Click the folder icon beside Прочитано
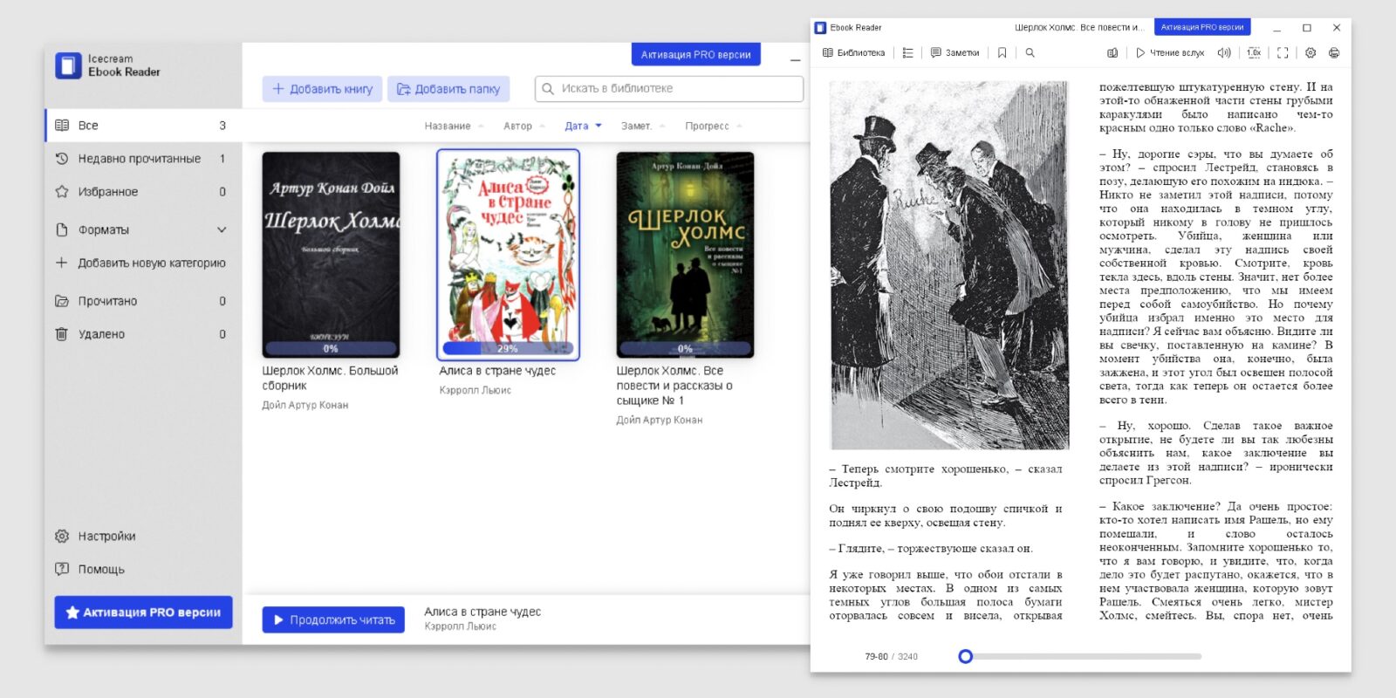This screenshot has height=698, width=1396. (62, 301)
